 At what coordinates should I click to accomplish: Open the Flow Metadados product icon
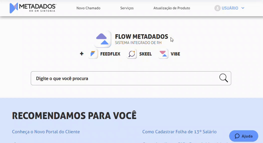point(102,39)
